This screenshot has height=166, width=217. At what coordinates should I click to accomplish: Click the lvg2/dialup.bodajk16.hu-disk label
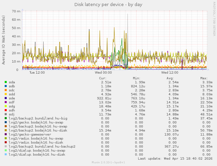[37, 154]
